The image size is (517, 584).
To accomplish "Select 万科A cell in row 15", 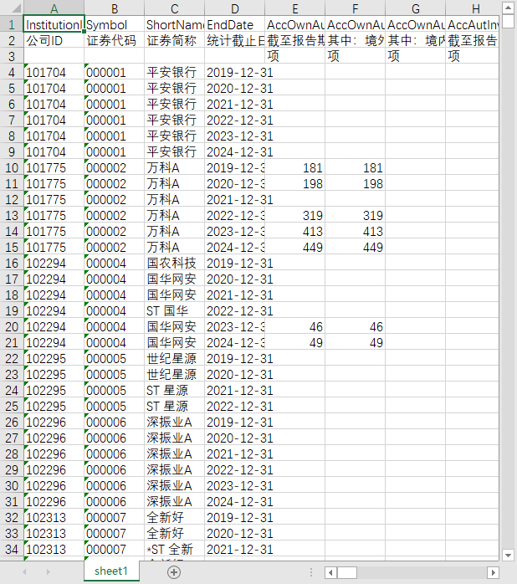I will pyautogui.click(x=175, y=247).
